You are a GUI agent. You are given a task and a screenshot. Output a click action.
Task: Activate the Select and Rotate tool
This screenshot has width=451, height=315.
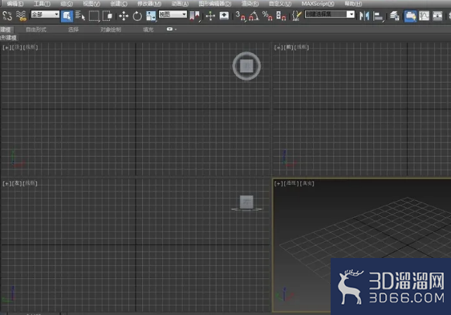[137, 16]
